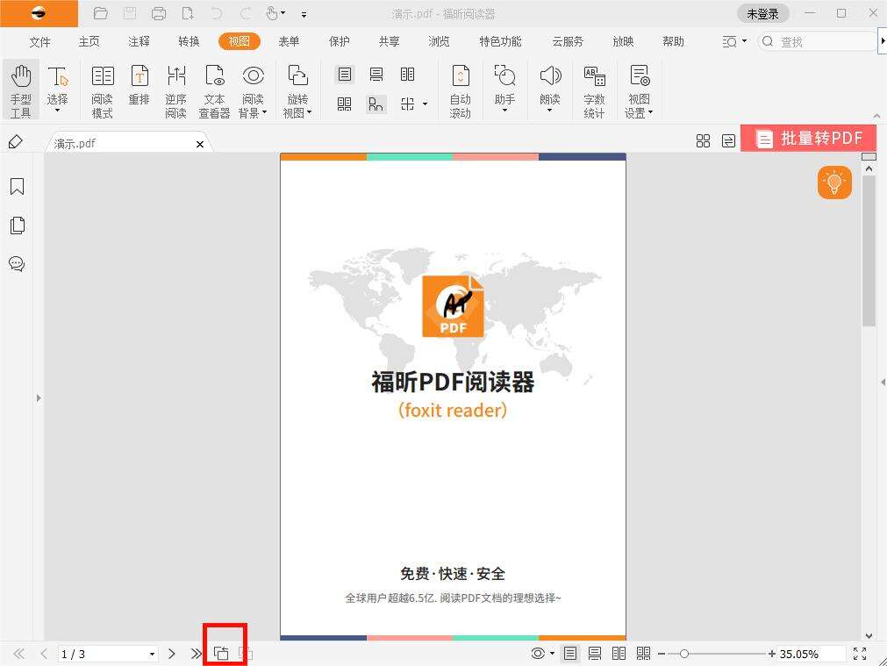The width and height of the screenshot is (887, 666).
Task: Toggle fullscreen view in status bar
Action: pyautogui.click(x=860, y=653)
